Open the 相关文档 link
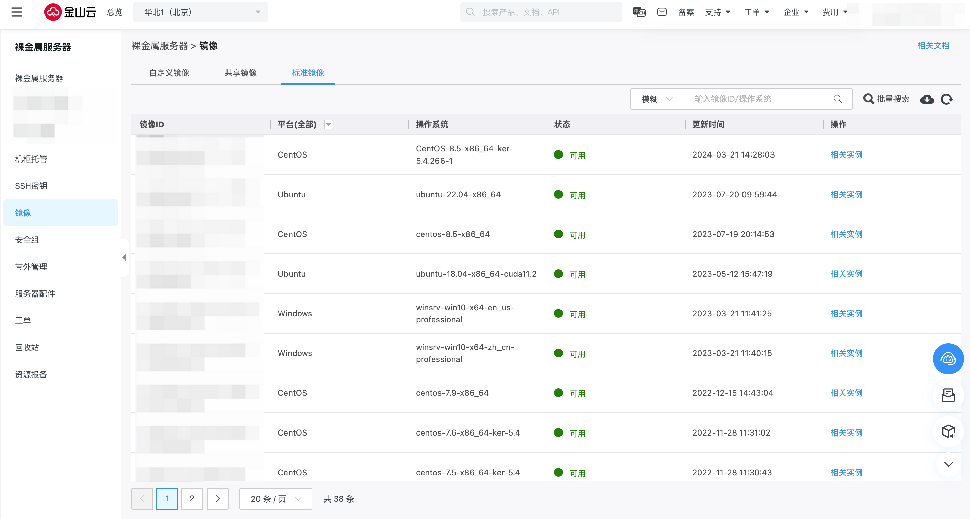Screen dimensions: 970x519 933,46
